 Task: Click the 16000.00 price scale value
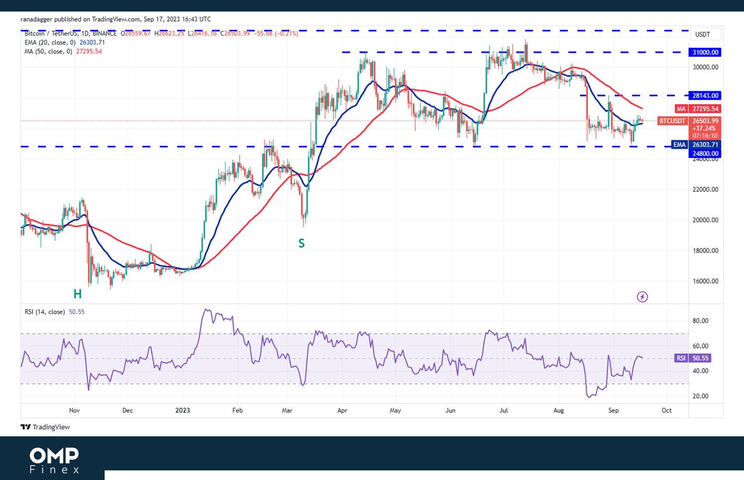coord(705,281)
